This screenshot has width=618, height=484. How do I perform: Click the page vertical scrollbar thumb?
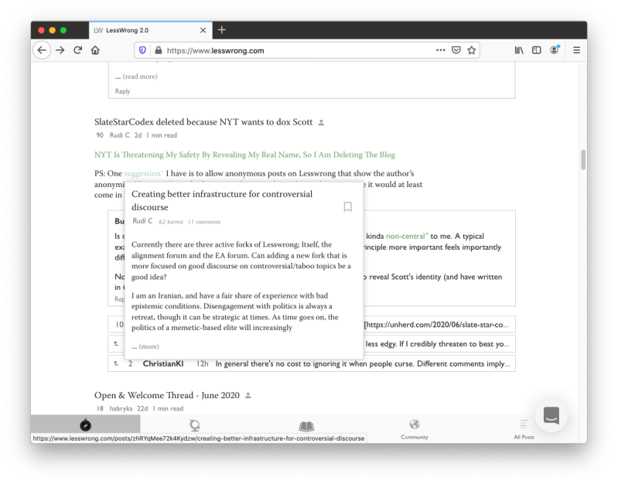pyautogui.click(x=583, y=159)
